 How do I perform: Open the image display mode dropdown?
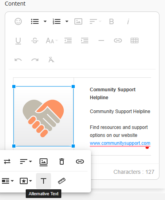(x=8, y=181)
